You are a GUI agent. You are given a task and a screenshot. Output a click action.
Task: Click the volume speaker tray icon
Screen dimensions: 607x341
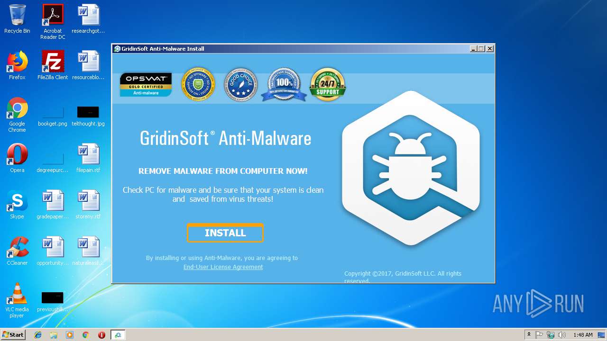(562, 335)
